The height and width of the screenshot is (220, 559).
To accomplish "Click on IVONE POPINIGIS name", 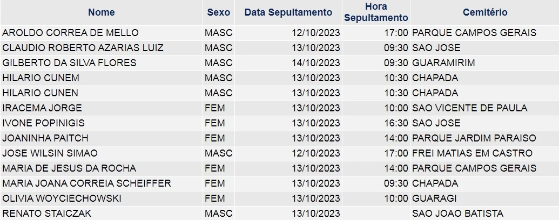I will point(44,123).
